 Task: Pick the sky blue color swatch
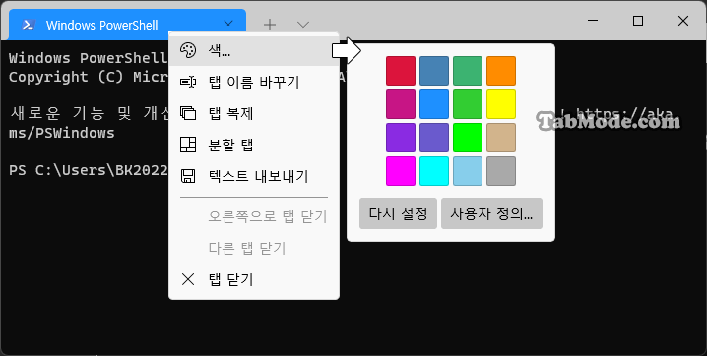(468, 171)
